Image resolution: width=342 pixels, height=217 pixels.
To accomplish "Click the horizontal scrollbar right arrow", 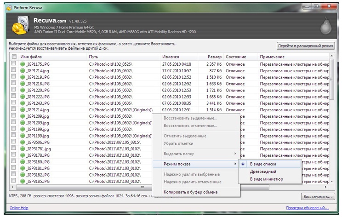I will tap(326, 187).
